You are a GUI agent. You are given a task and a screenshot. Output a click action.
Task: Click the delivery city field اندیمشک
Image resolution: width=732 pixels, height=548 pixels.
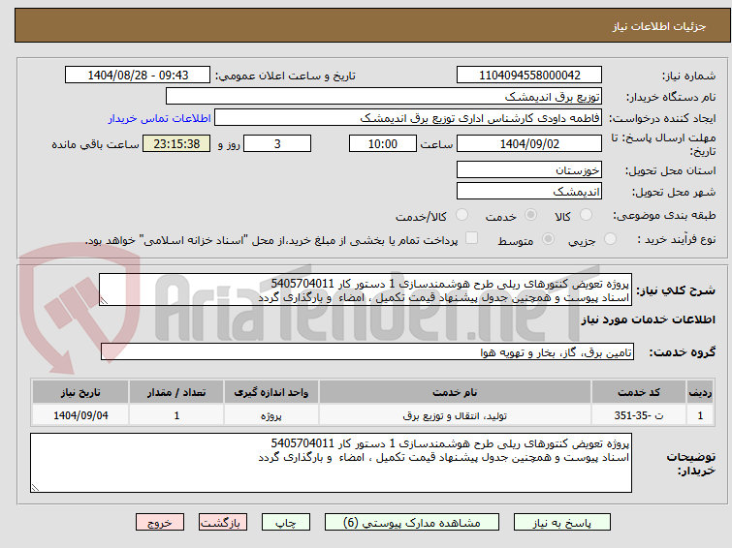click(x=529, y=191)
